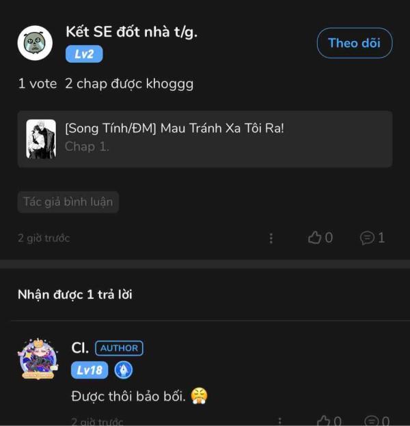Open three-dot more options menu
Screen dimensions: 410x426
[x=271, y=238]
